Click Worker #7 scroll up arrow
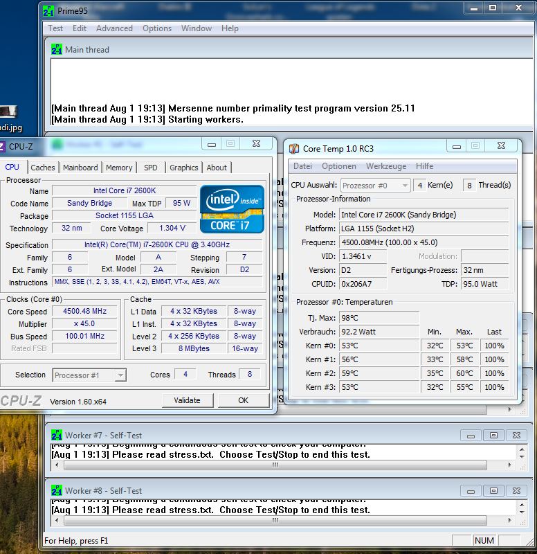The image size is (537, 554). pos(522,449)
